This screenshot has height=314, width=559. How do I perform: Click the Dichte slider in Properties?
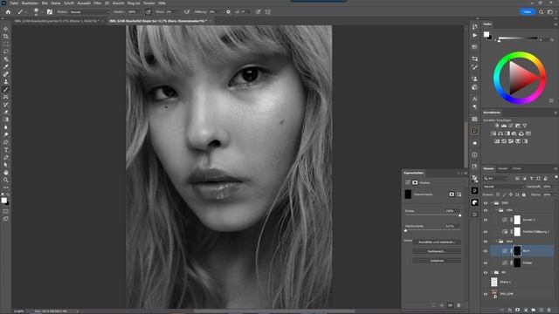[432, 215]
